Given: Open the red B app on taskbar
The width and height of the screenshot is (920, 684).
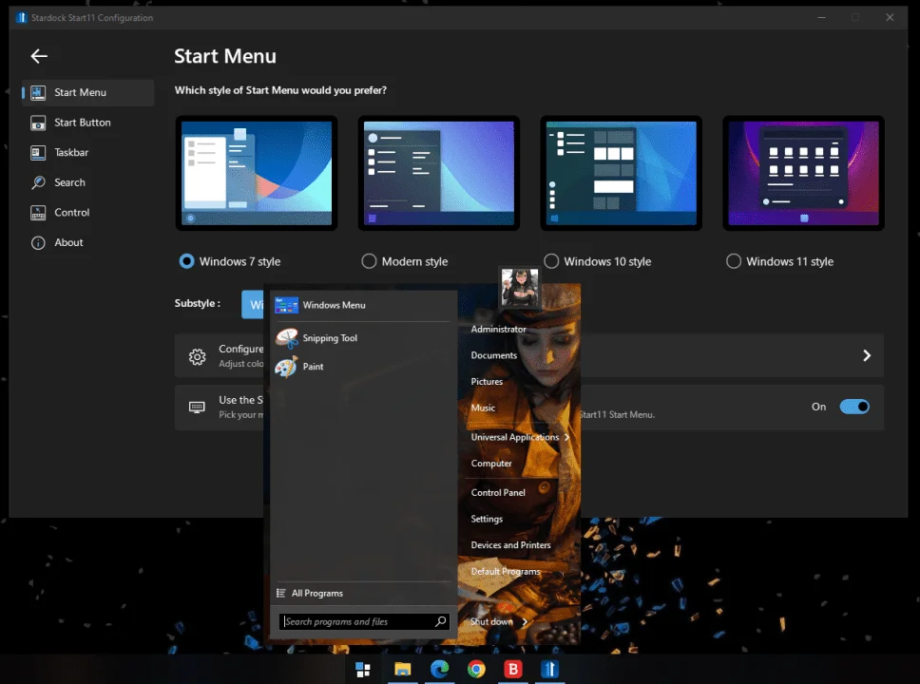Looking at the screenshot, I should (x=513, y=670).
